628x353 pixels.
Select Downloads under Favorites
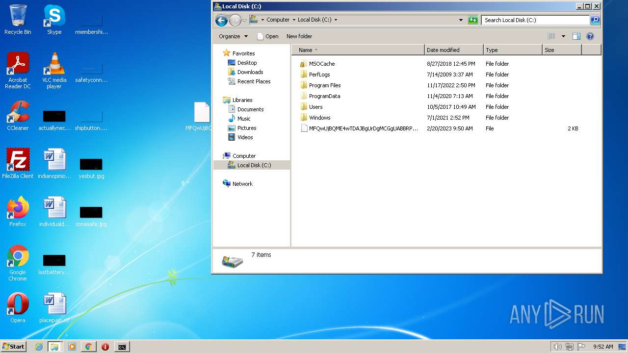245,72
